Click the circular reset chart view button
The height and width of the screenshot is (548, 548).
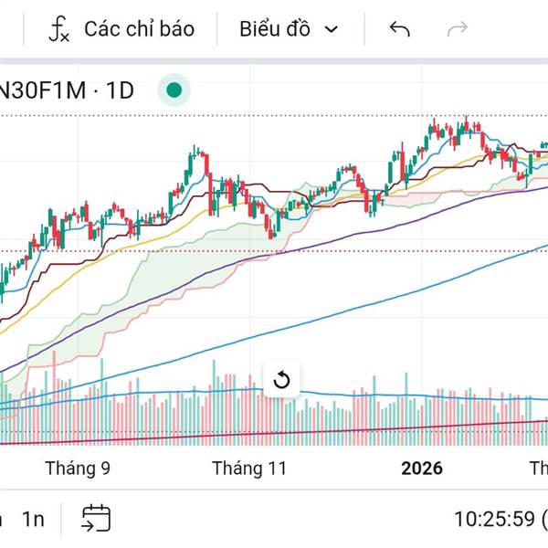[281, 380]
